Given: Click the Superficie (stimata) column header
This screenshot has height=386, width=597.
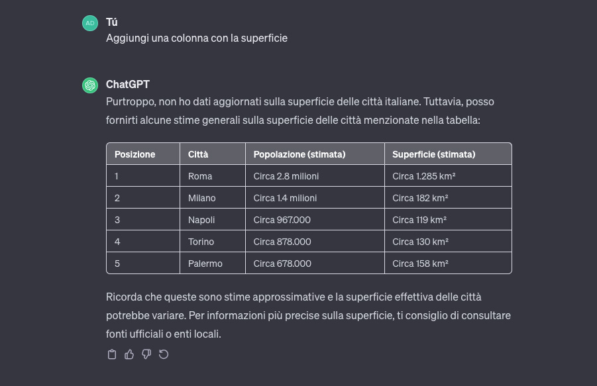Looking at the screenshot, I should [x=434, y=154].
